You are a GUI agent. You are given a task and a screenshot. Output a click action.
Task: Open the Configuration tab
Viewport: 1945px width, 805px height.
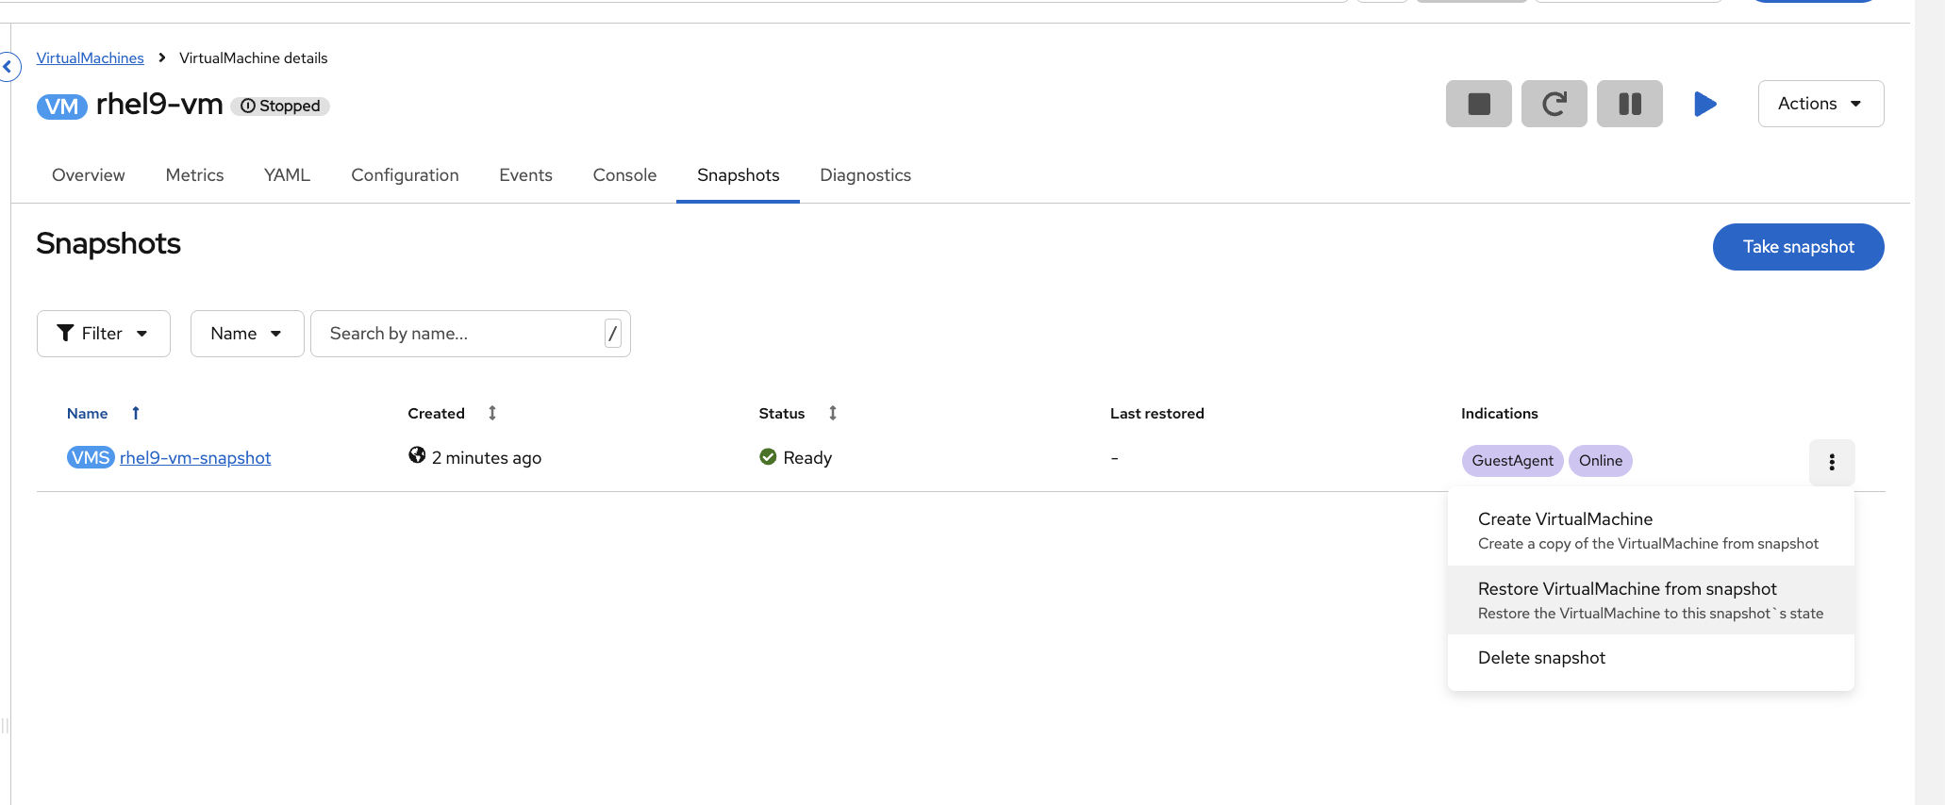[406, 175]
